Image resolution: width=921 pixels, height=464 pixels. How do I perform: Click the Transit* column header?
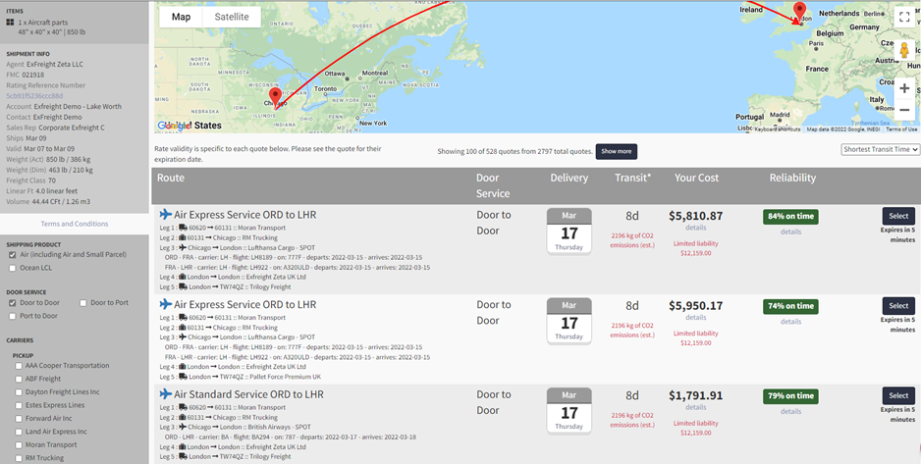click(632, 178)
